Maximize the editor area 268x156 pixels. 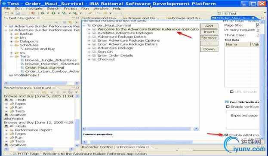tap(262, 18)
